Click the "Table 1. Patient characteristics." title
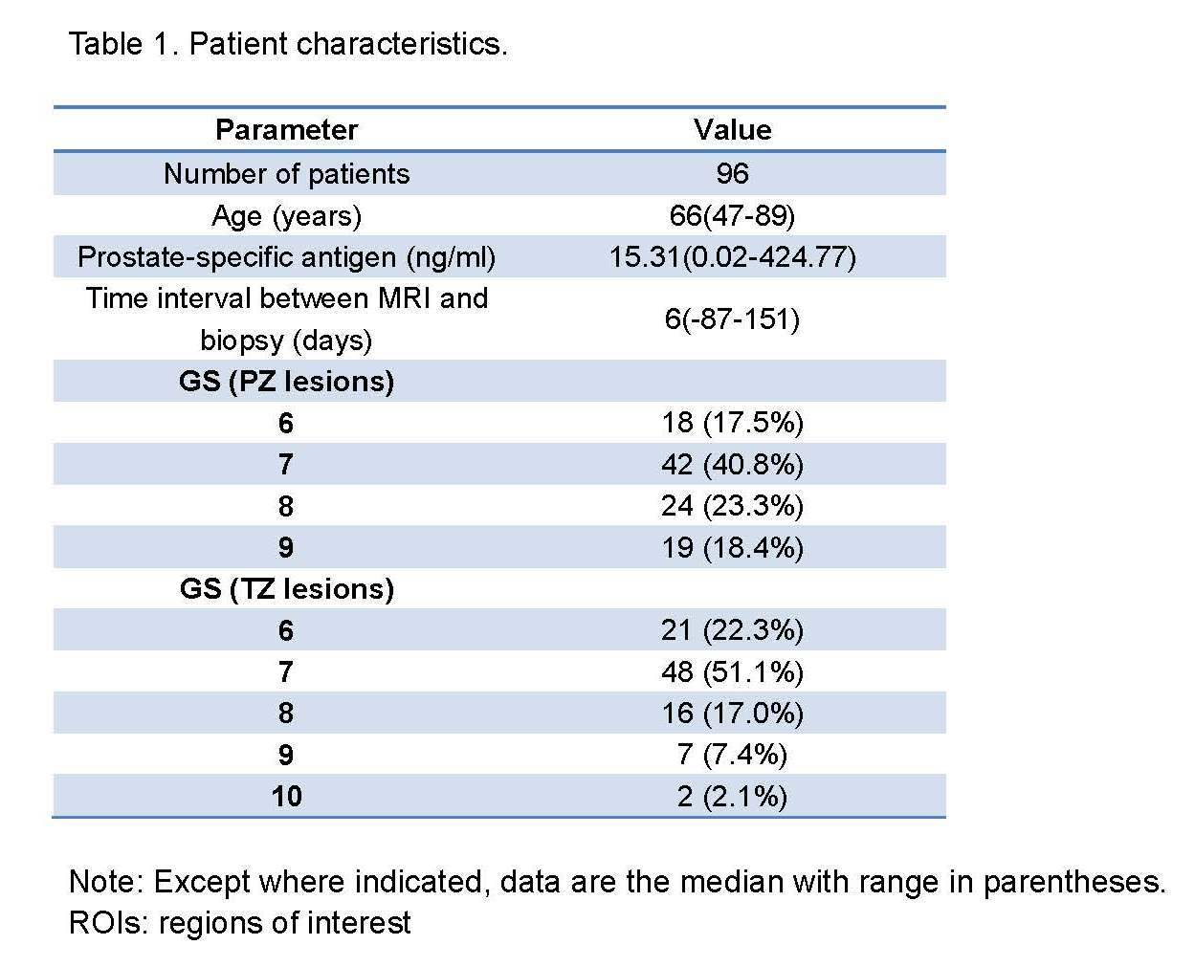 coord(288,44)
